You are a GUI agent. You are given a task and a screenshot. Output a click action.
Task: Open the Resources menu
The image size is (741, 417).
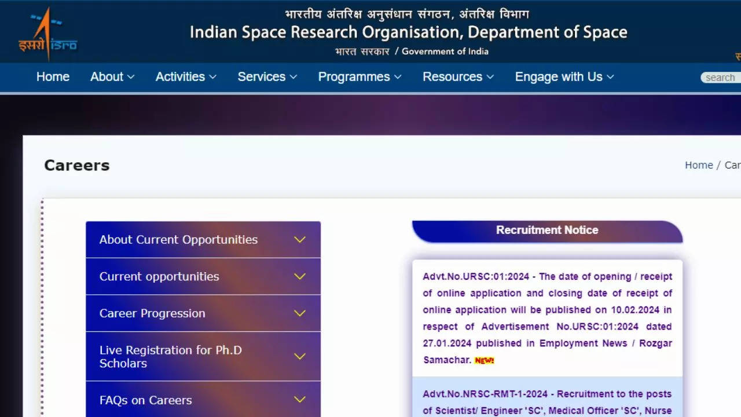click(458, 77)
